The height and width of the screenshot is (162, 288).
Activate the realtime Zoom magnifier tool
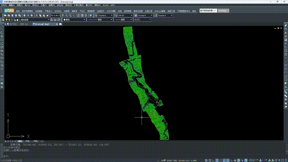pos(66,15)
